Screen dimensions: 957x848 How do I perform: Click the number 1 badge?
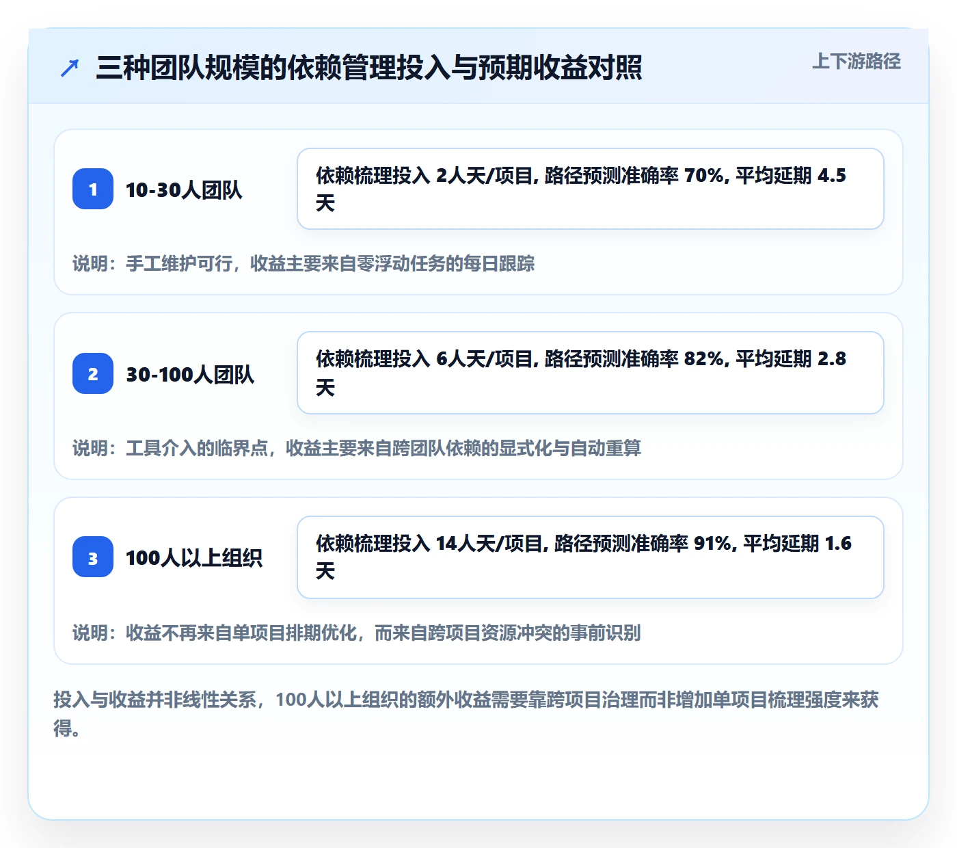point(93,189)
